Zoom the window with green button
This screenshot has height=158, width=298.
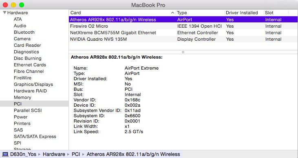point(22,5)
